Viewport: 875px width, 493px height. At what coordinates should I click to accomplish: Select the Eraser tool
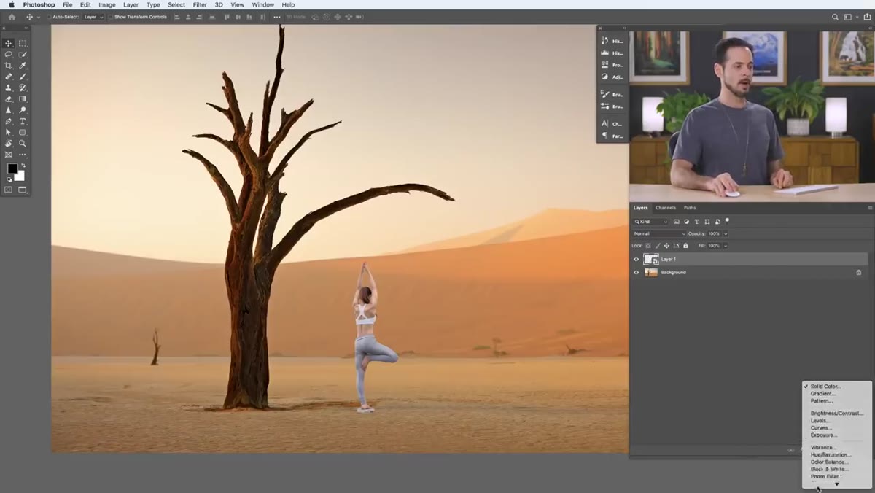(x=9, y=99)
